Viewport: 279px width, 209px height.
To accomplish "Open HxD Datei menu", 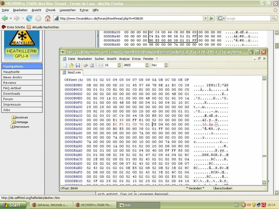I will coord(71,59).
